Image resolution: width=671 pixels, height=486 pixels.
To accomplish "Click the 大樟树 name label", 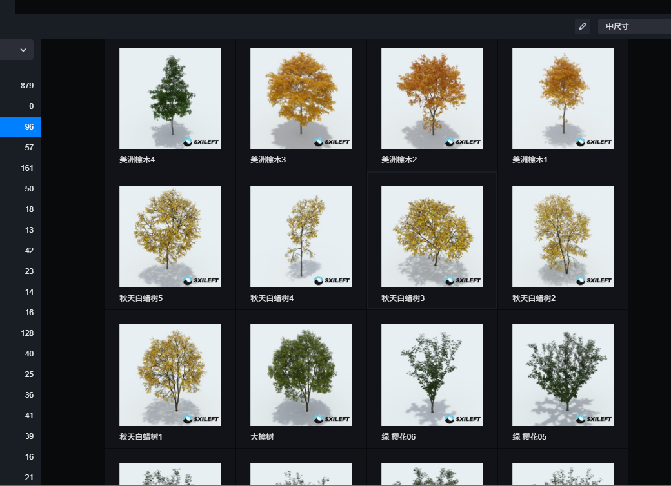I will pyautogui.click(x=262, y=437).
